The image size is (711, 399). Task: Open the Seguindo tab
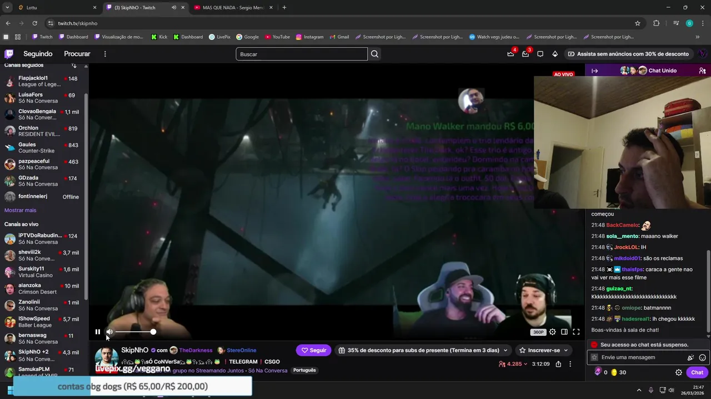(38, 54)
